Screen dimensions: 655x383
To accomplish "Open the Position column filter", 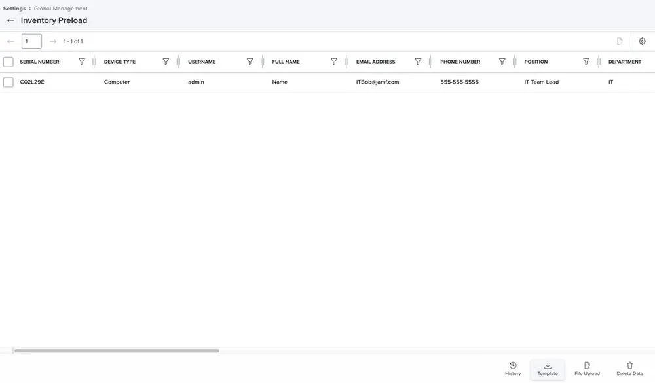I will click(x=586, y=61).
